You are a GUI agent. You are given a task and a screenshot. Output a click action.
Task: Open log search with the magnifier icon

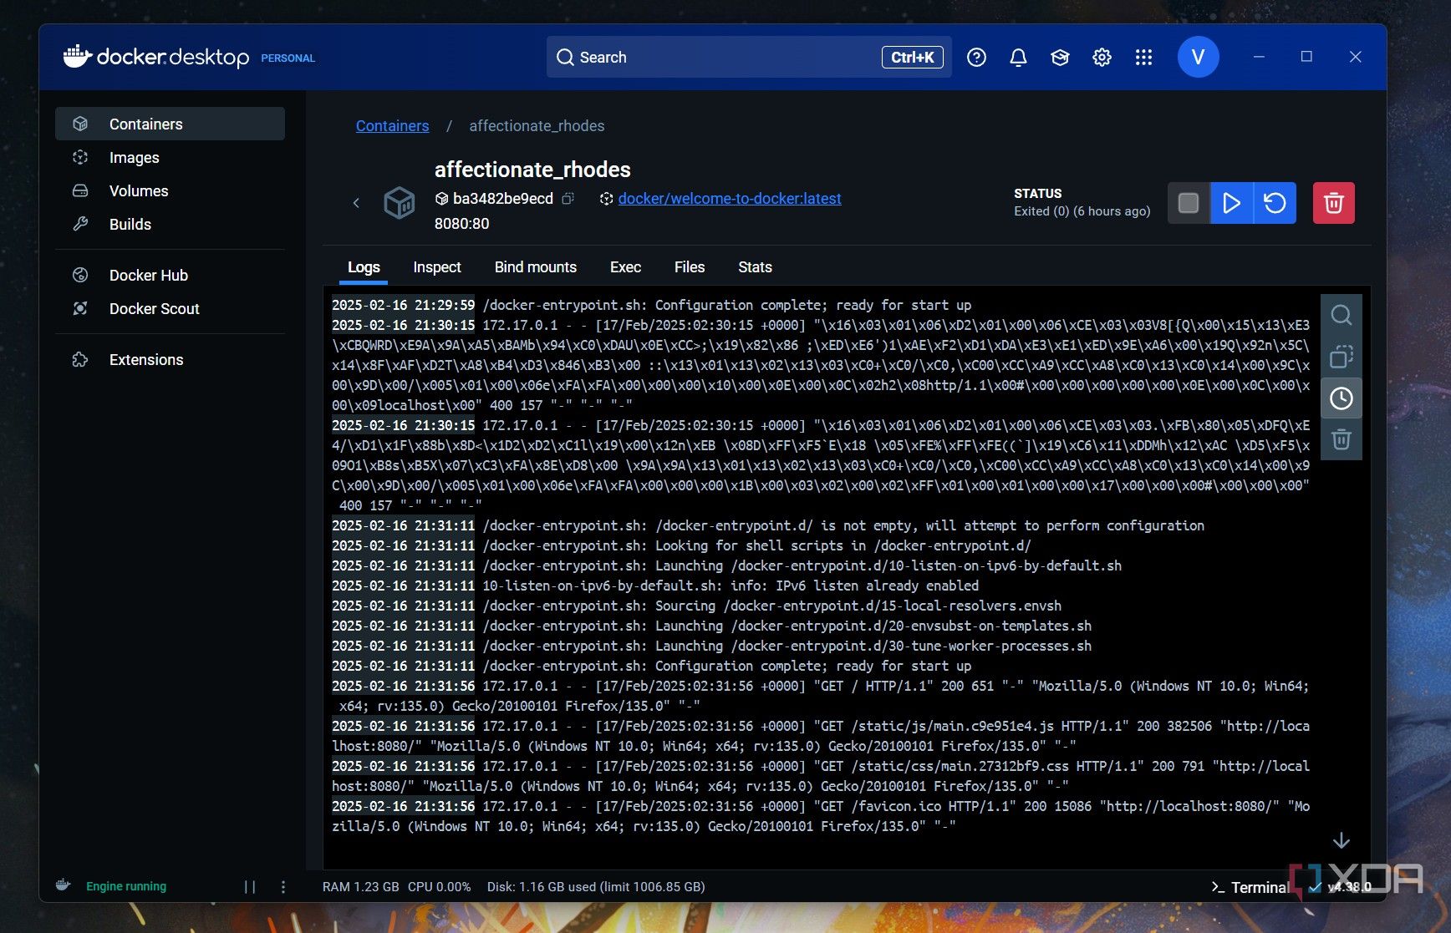point(1342,315)
